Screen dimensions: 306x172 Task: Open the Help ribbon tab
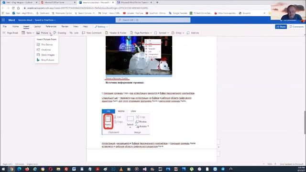(85, 27)
